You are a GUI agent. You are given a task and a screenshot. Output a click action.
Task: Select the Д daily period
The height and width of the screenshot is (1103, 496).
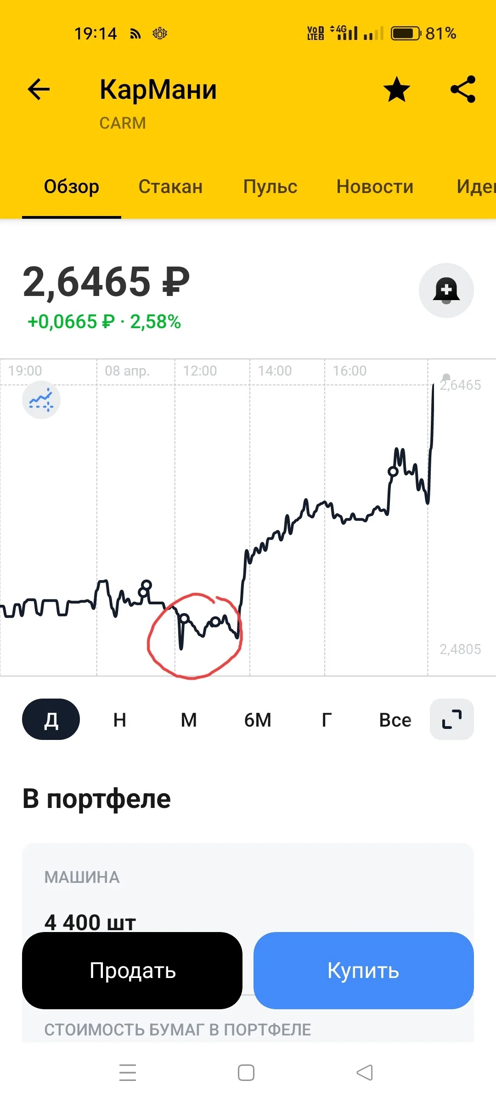pyautogui.click(x=51, y=719)
